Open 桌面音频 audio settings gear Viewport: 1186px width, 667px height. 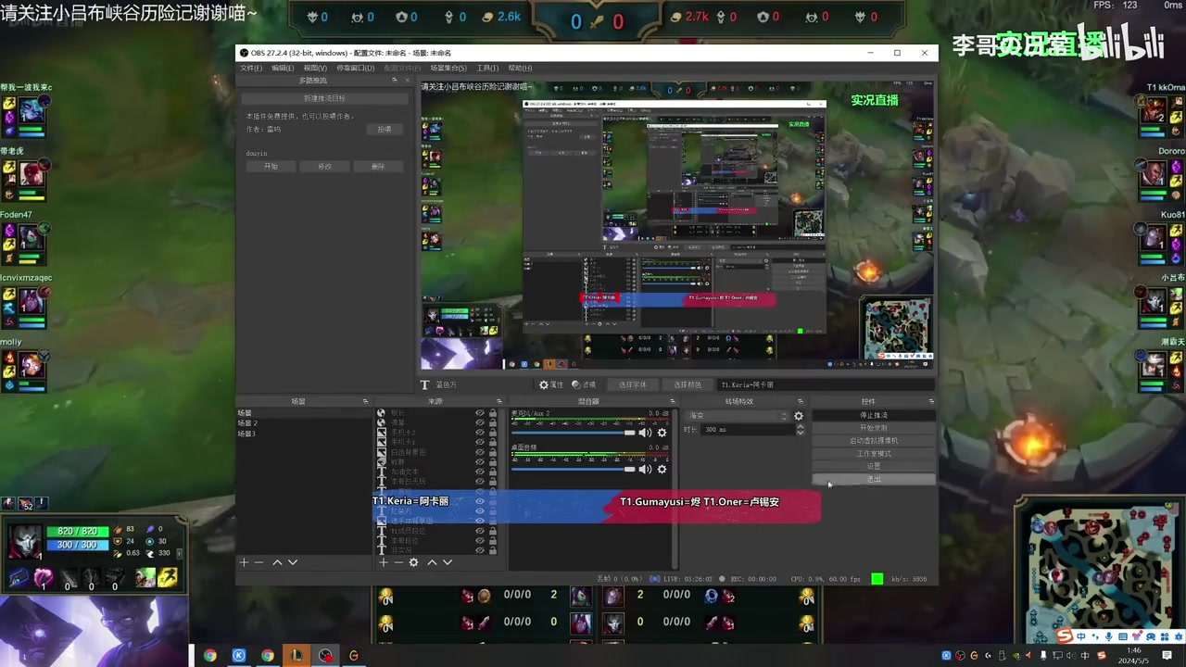[662, 469]
